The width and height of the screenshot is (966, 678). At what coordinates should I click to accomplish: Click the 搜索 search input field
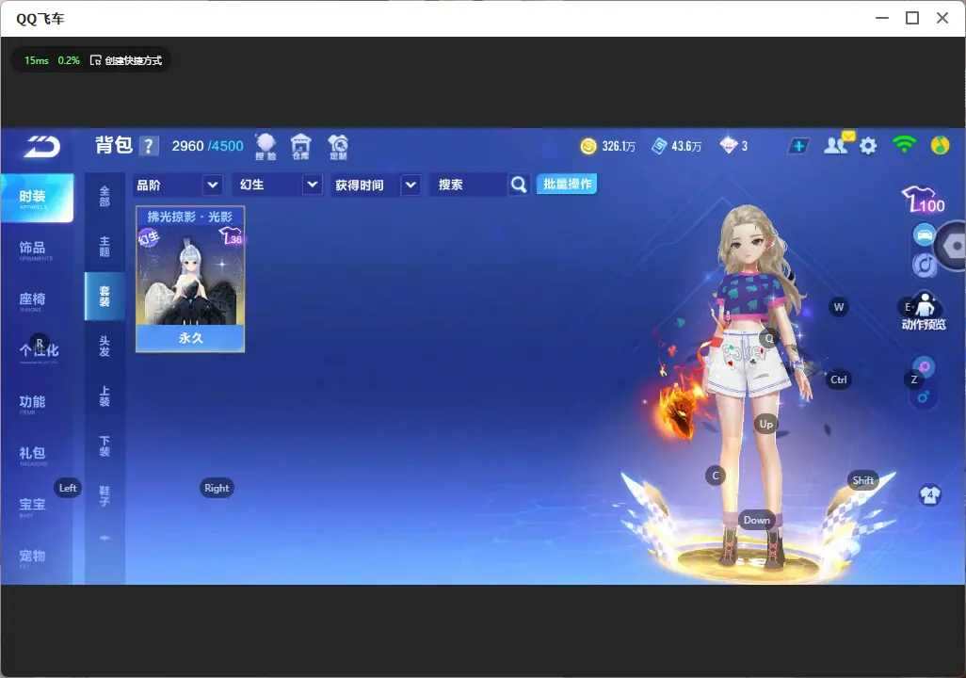click(x=468, y=185)
